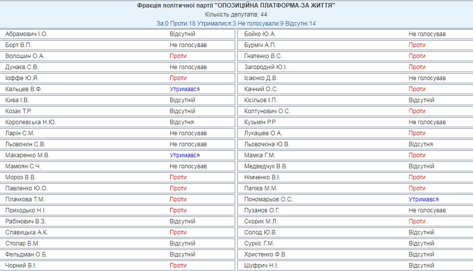Click the name Медведчук В.В.
The width and height of the screenshot is (473, 271).
click(266, 166)
